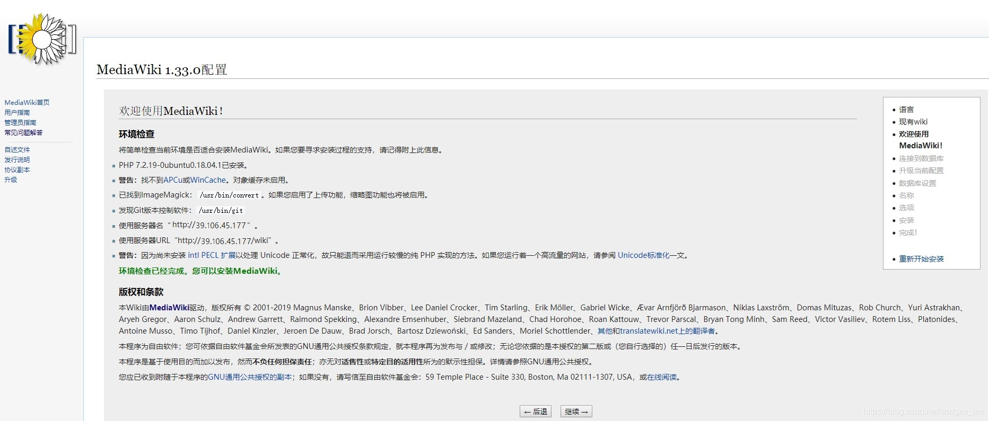This screenshot has height=421, width=989.
Task: Select the 欢迎使用MediaWiki! current step
Action: pyautogui.click(x=921, y=140)
